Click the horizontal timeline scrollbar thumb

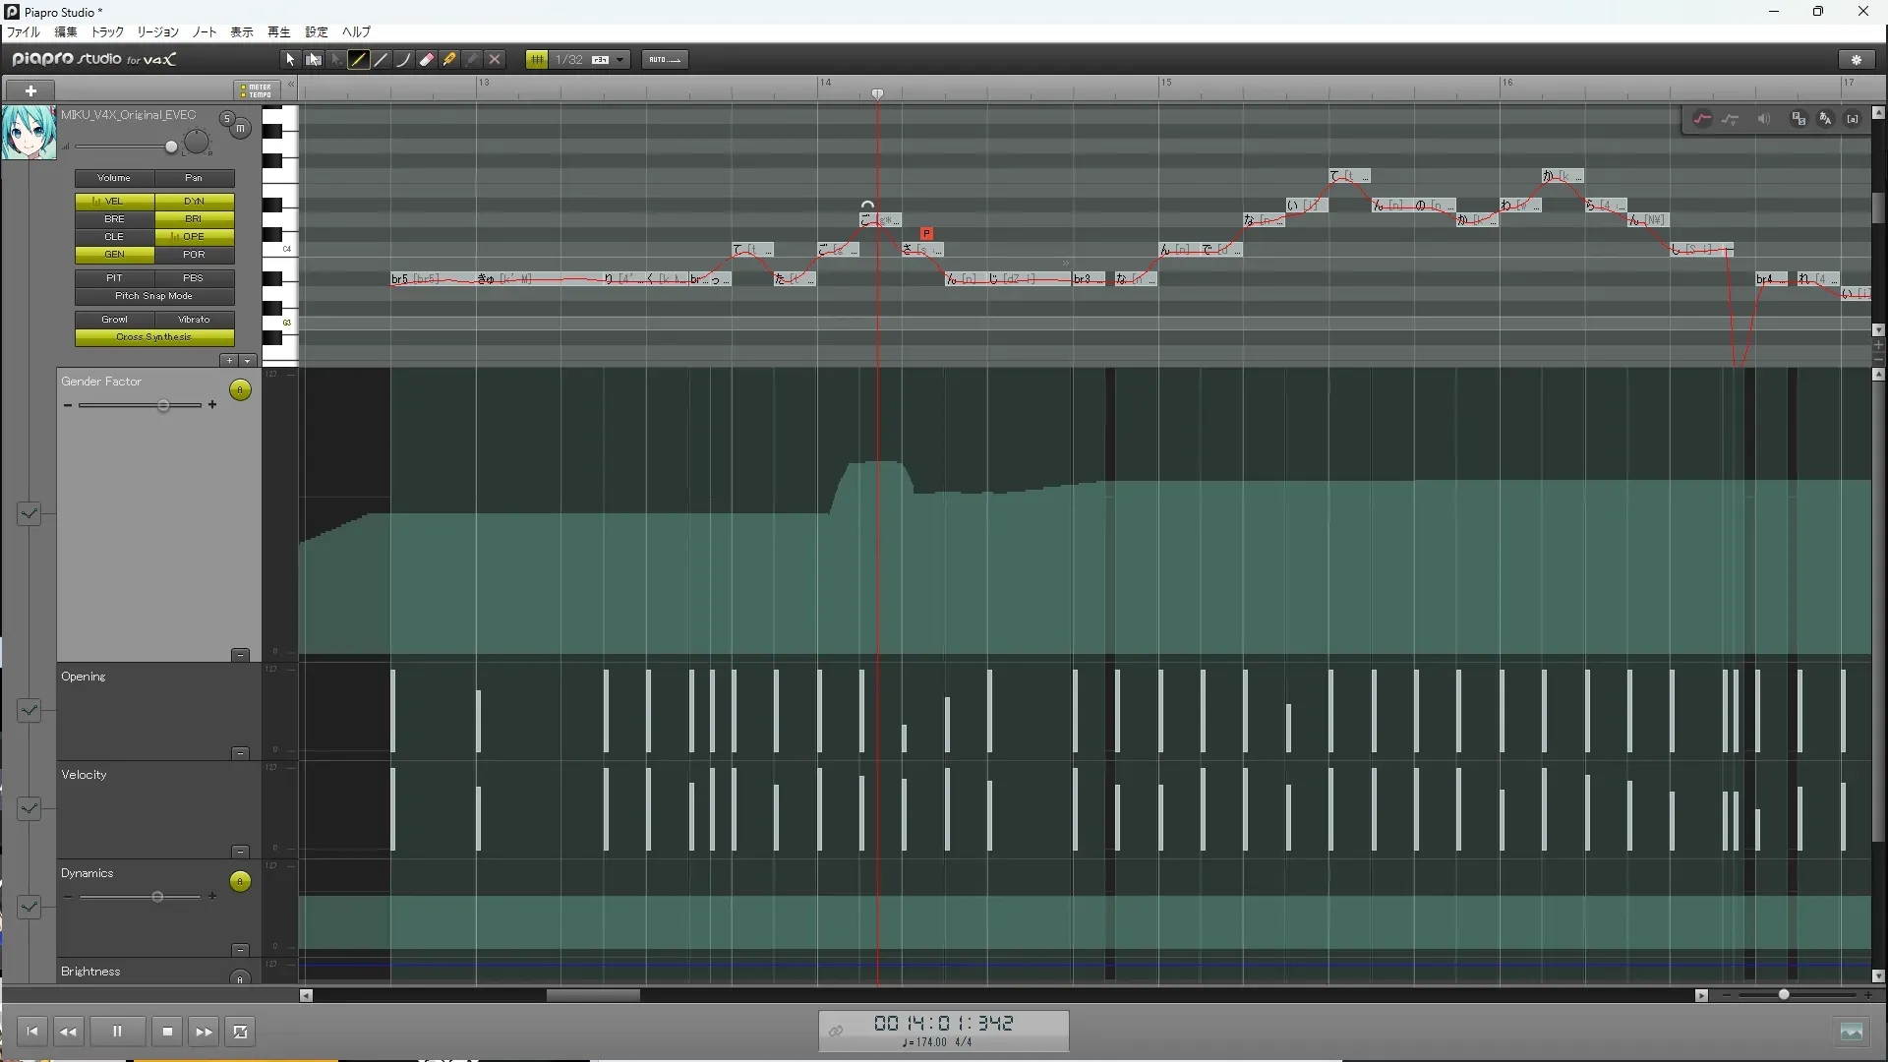593,995
